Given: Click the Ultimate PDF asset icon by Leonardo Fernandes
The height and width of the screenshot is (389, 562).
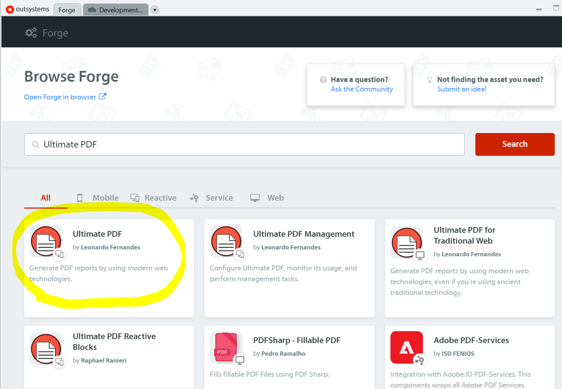Looking at the screenshot, I should tap(46, 241).
